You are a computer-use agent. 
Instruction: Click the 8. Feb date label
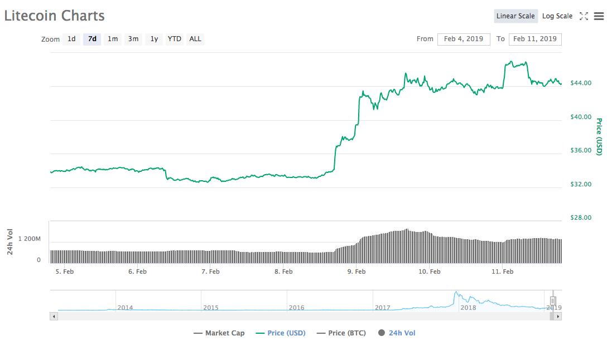click(283, 271)
